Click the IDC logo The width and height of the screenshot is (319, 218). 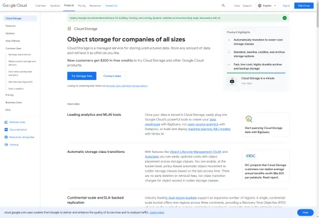(x=250, y=156)
